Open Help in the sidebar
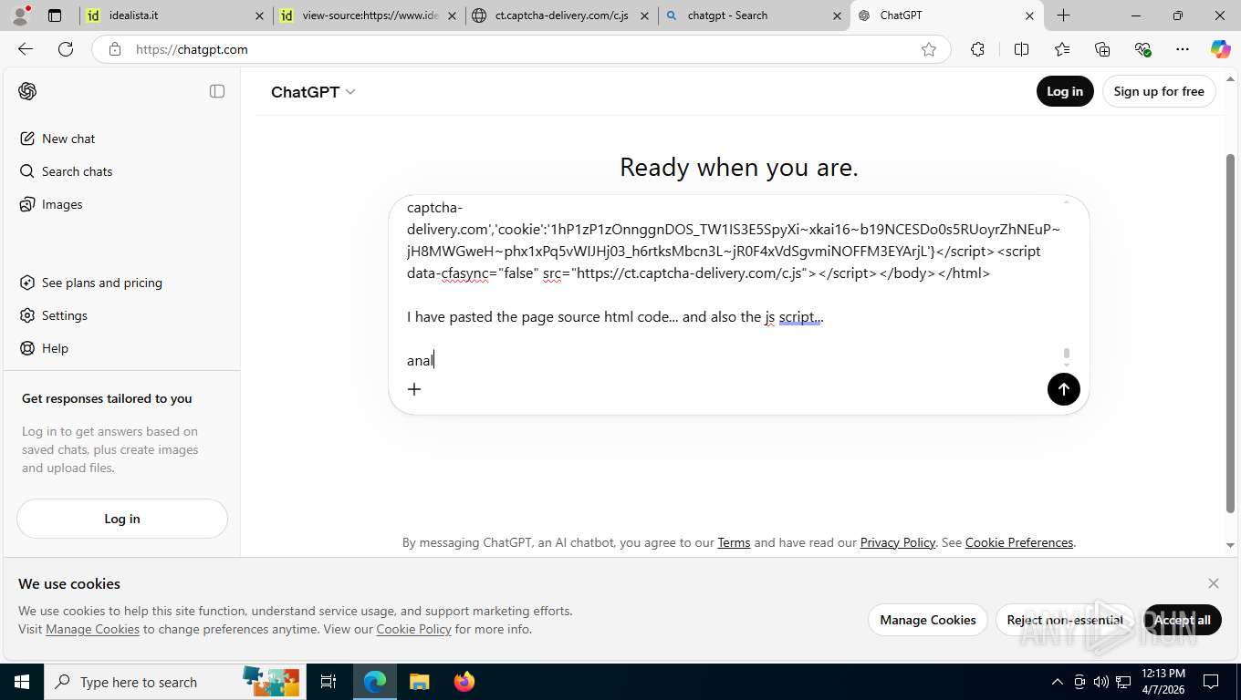1241x700 pixels. [x=55, y=348]
